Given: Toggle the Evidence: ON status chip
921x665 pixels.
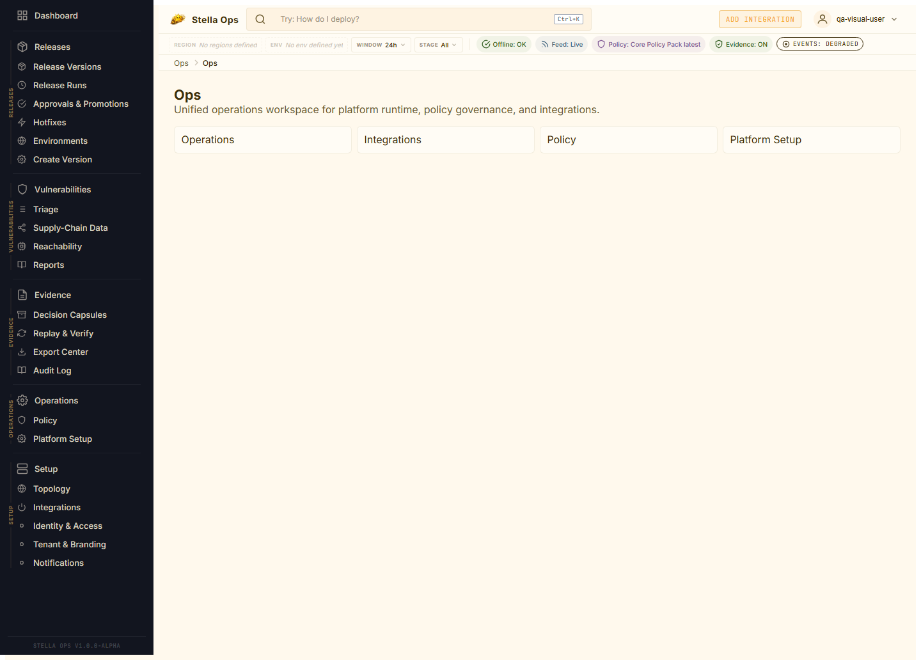Looking at the screenshot, I should [741, 44].
